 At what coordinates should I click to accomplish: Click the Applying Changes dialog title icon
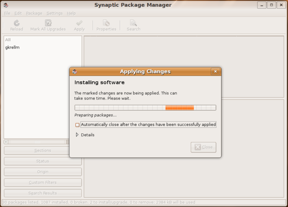tap(75, 72)
